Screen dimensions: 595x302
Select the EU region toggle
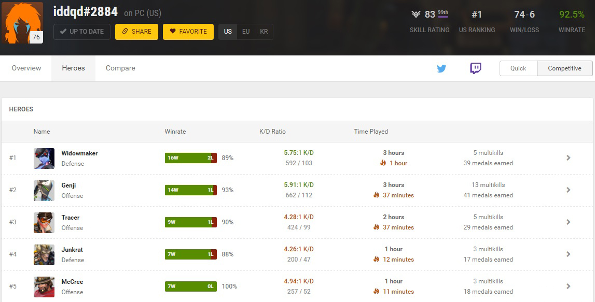246,32
